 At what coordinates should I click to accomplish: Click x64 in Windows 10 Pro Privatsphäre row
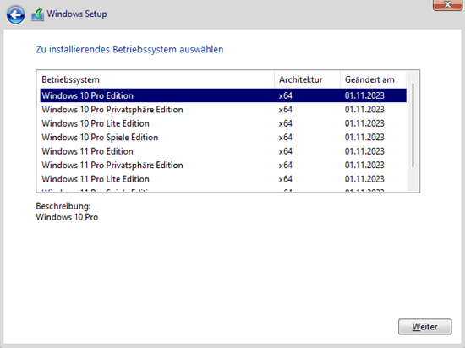[x=285, y=109]
